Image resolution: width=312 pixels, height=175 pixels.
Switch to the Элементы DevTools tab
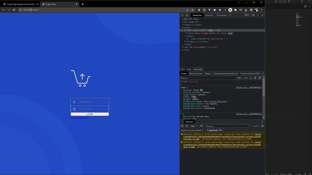point(197,15)
